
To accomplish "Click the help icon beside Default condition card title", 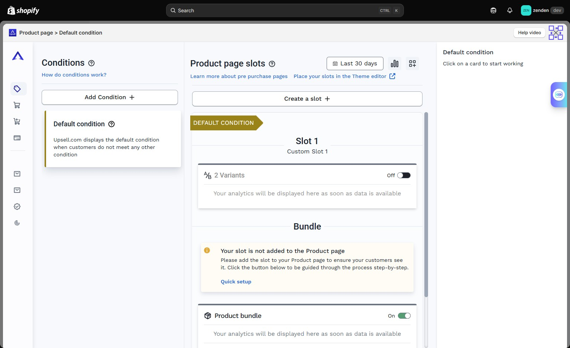I will click(x=111, y=124).
